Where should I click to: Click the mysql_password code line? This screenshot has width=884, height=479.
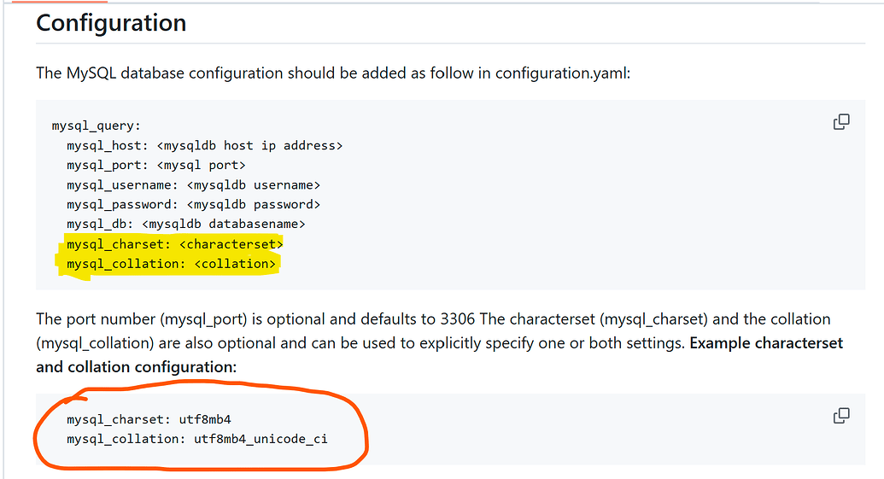click(x=193, y=205)
